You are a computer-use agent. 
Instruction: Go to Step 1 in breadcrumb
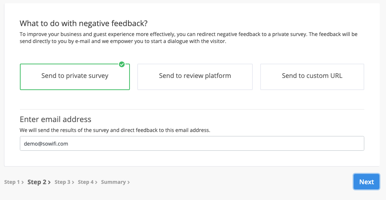click(12, 182)
